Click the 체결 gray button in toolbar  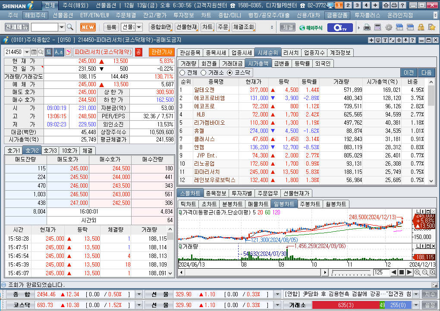pyautogui.click(x=288, y=27)
